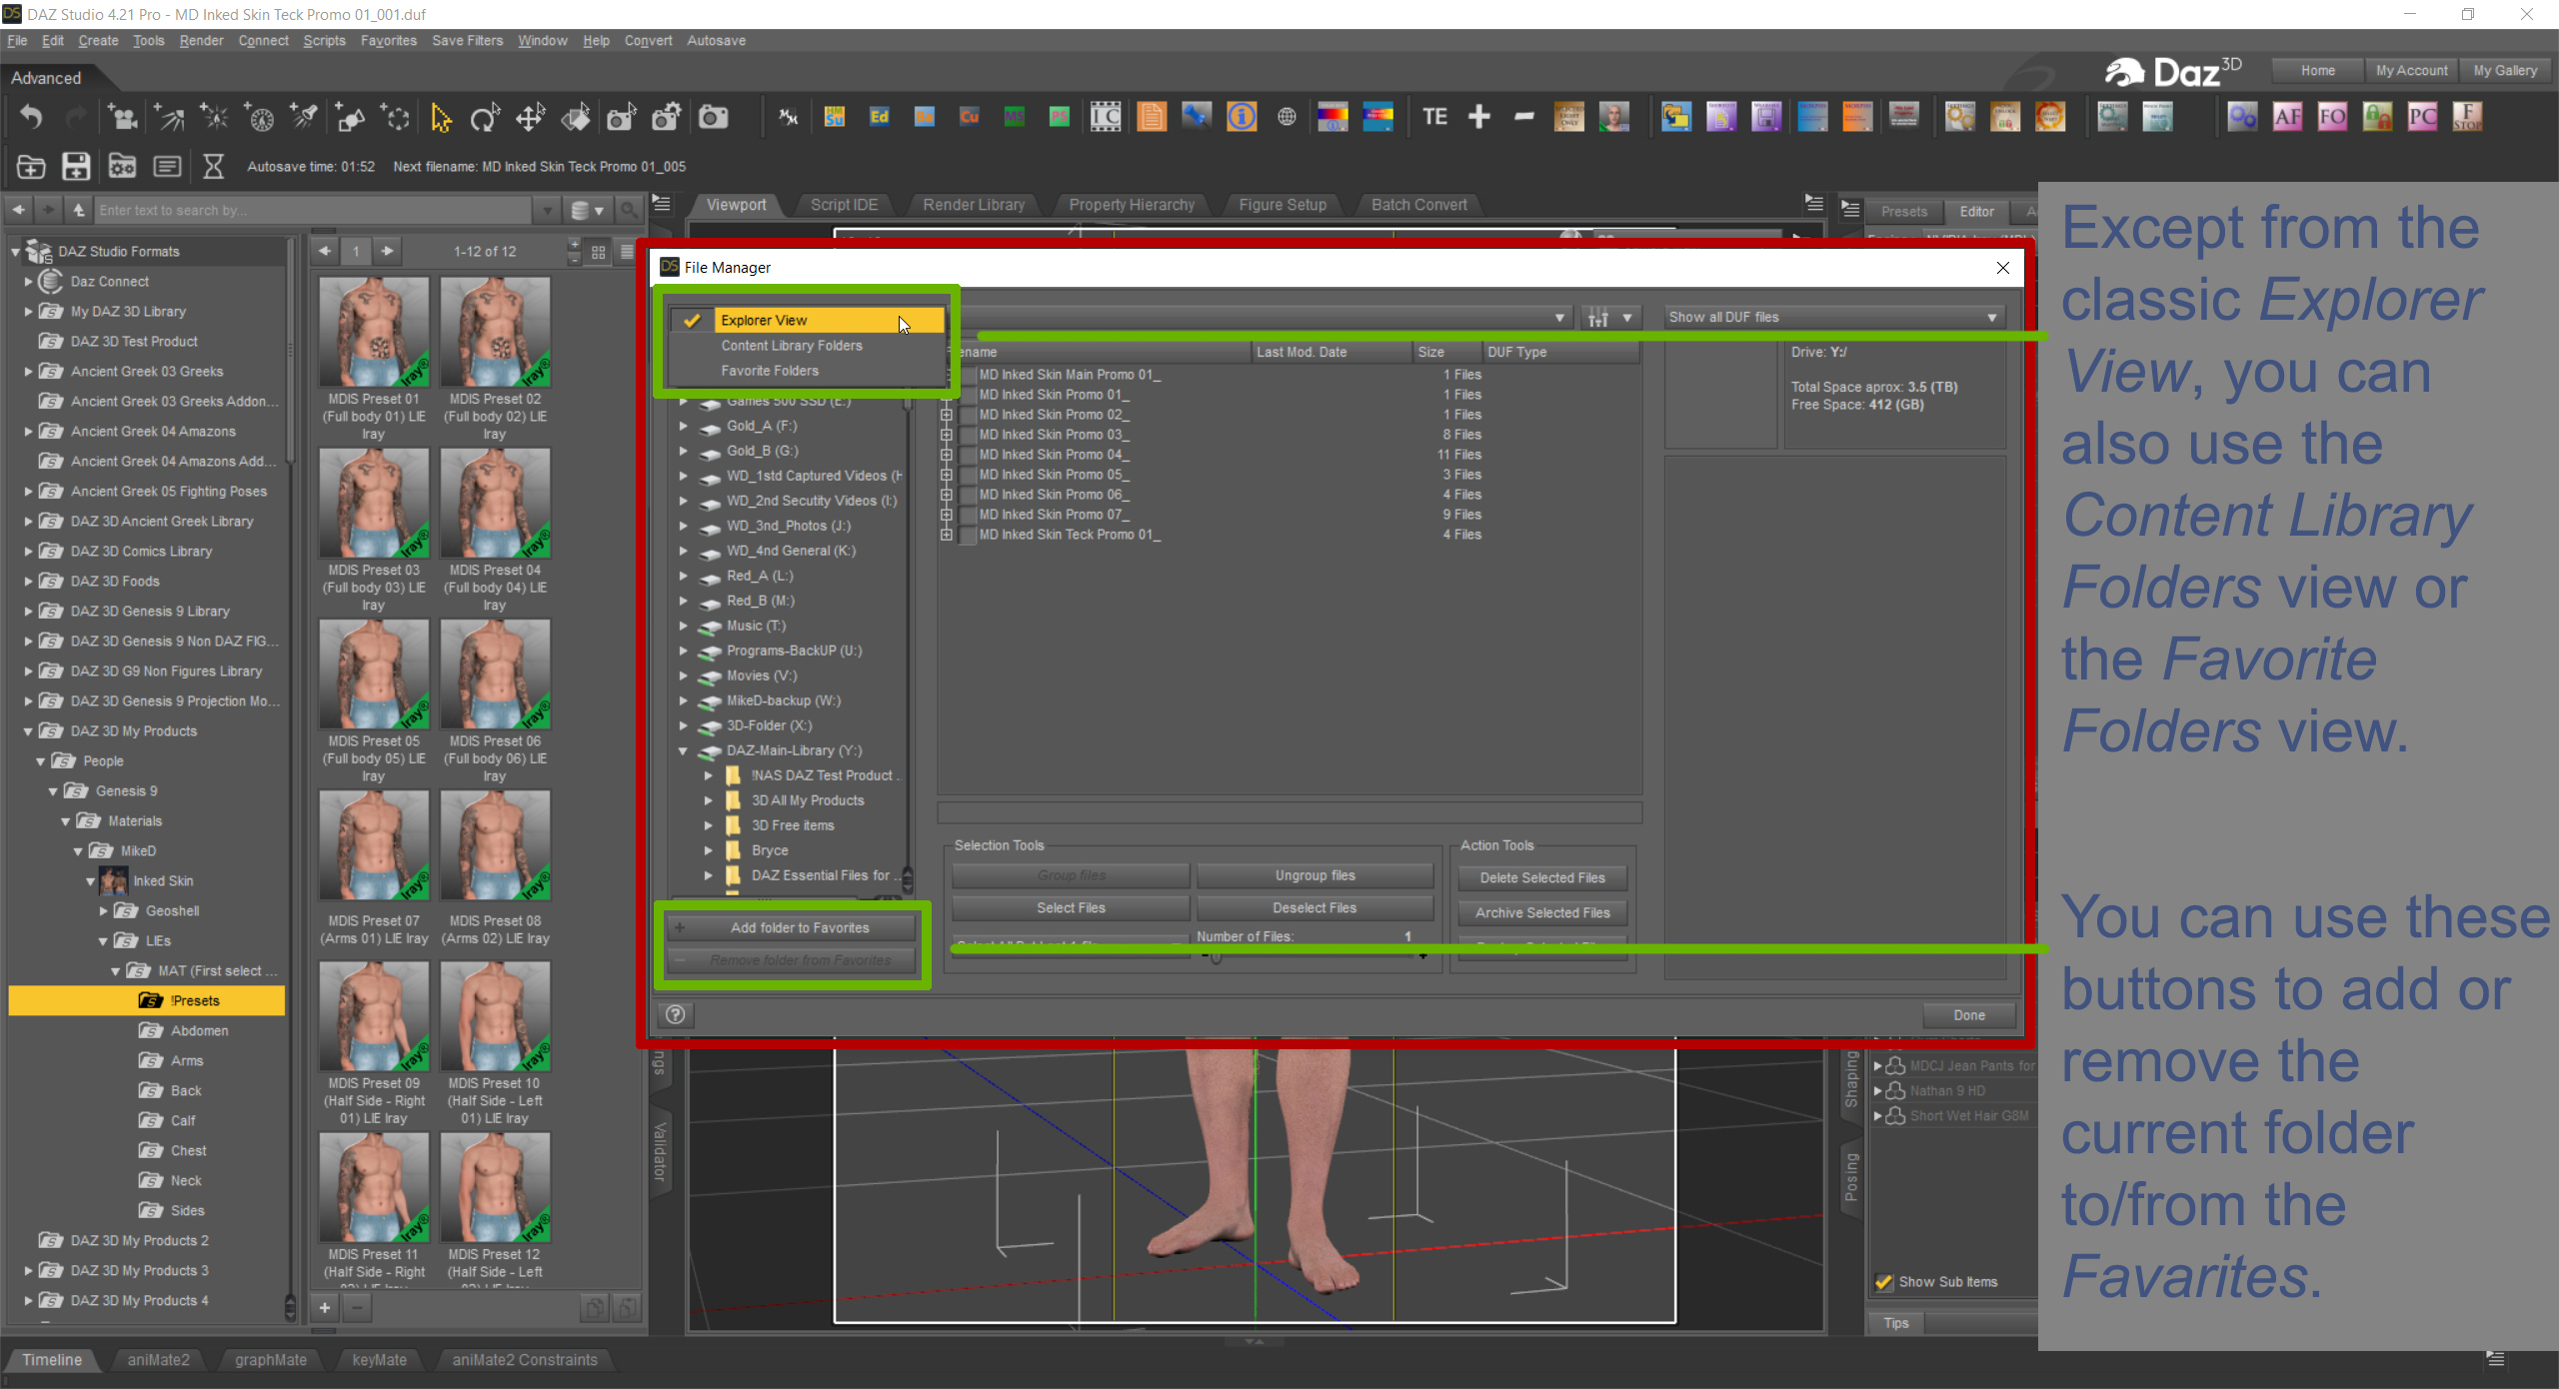
Task: Click the save-with-plus incremental save icon
Action: (x=76, y=166)
